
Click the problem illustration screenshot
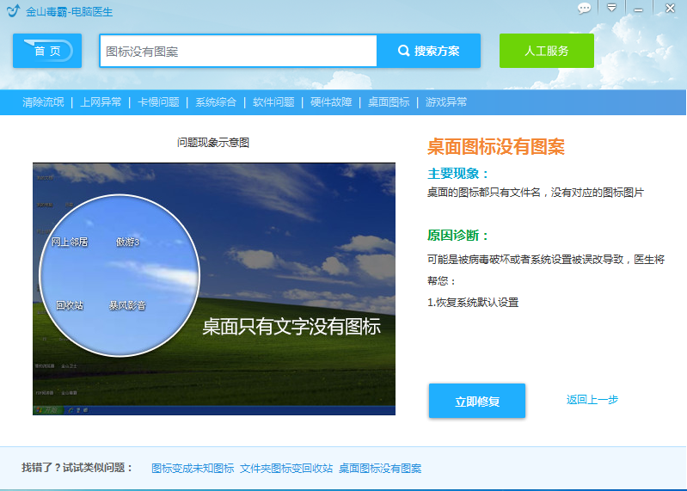click(x=214, y=289)
